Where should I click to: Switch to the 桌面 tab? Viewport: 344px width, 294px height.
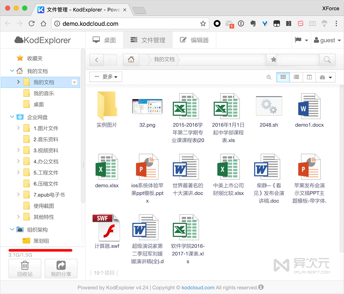point(104,40)
